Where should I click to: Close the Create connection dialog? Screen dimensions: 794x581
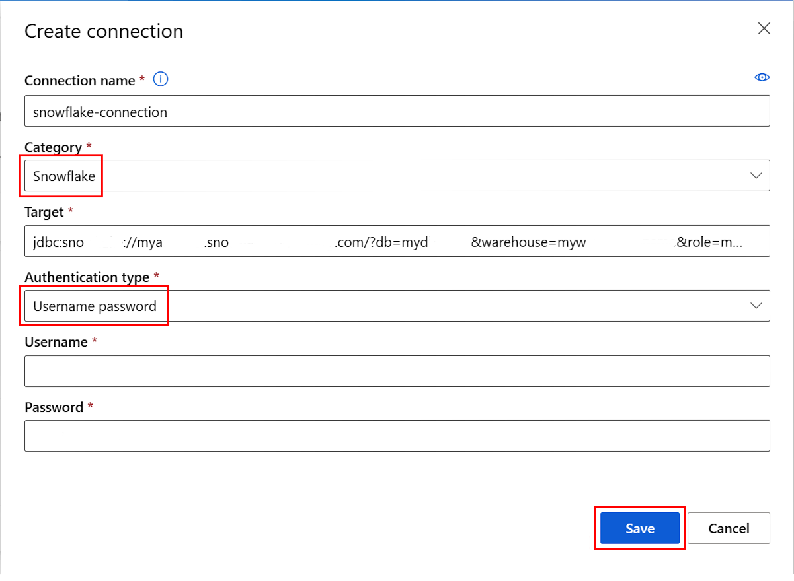764,28
